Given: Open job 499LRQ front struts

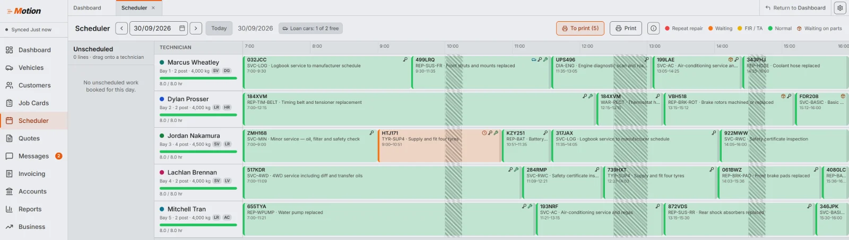Looking at the screenshot, I should pyautogui.click(x=481, y=72).
